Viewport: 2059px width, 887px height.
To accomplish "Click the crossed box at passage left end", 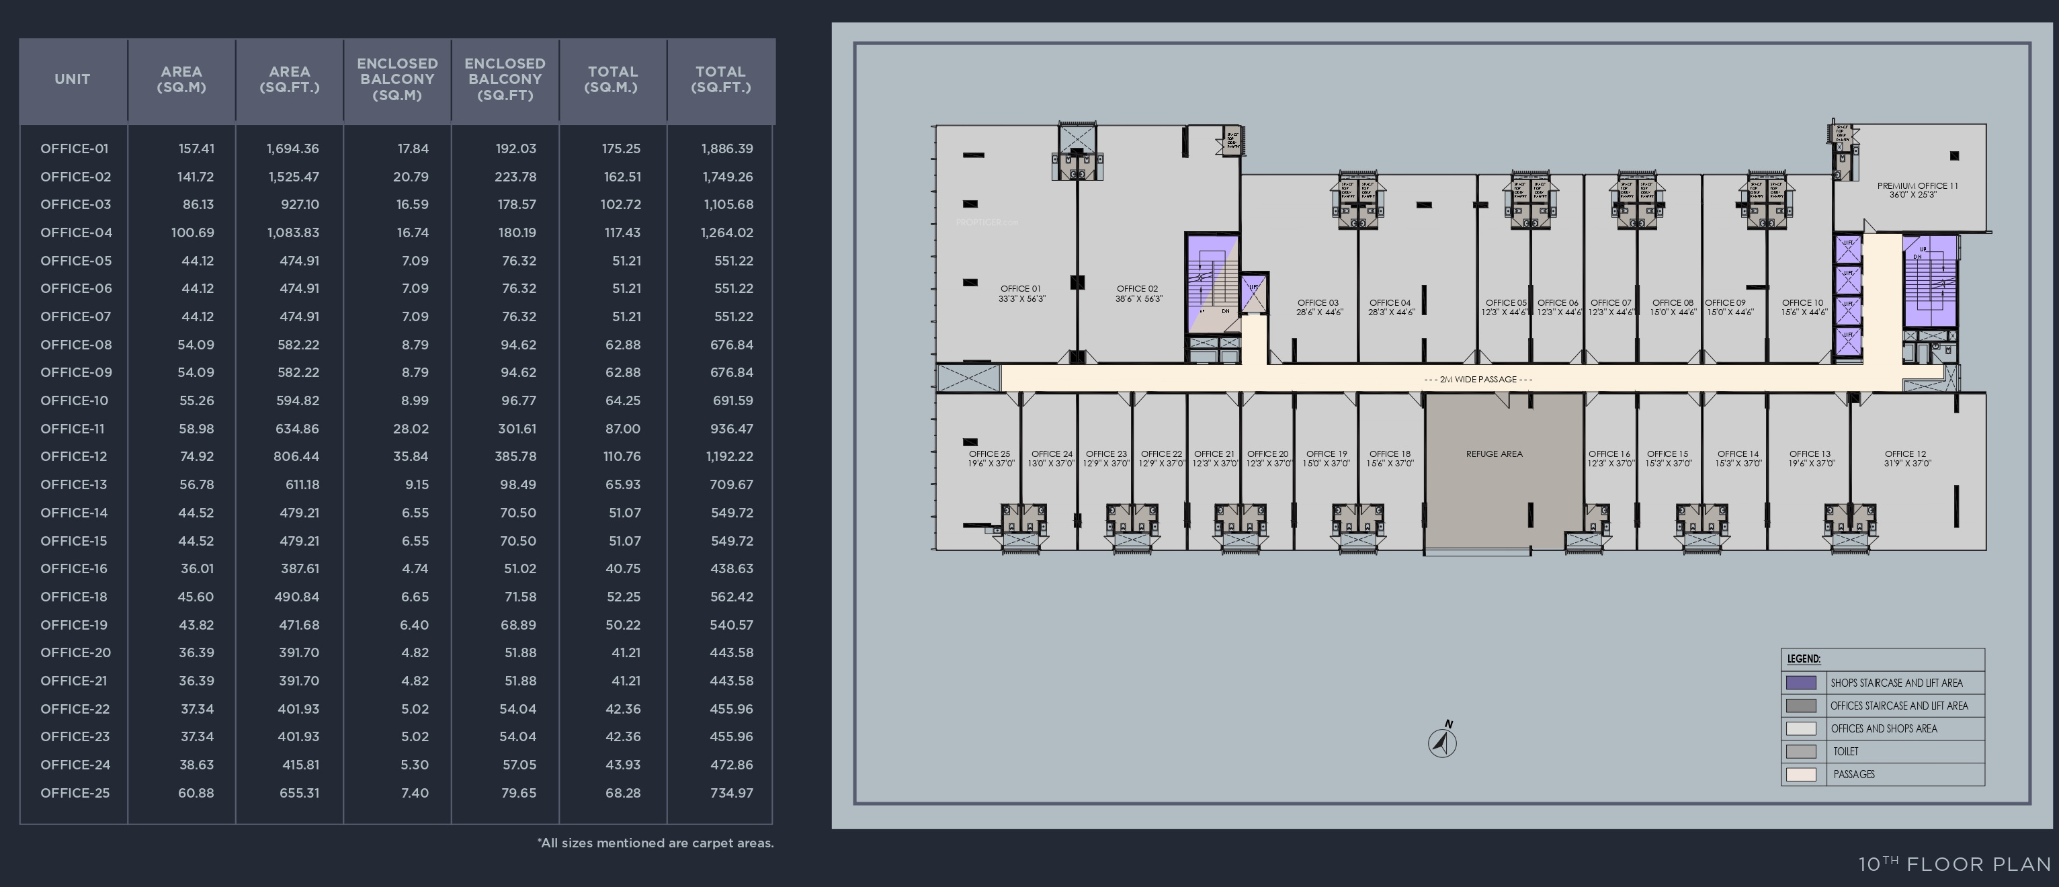I will (x=968, y=378).
